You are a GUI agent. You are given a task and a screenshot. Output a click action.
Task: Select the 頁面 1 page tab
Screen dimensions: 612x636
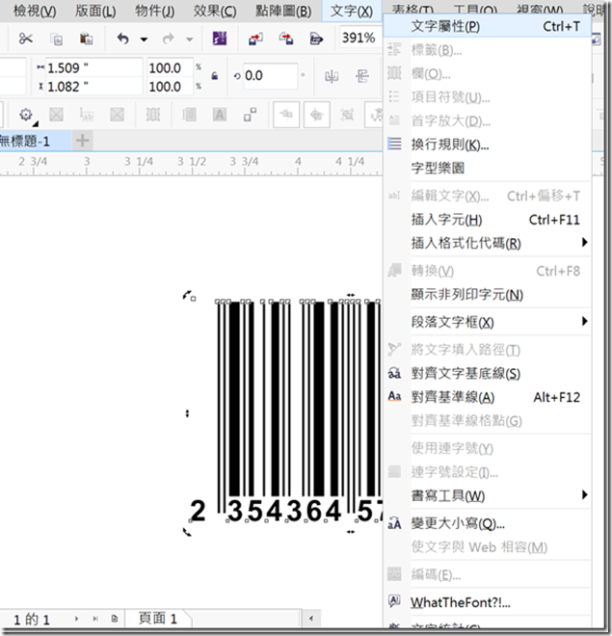pyautogui.click(x=158, y=619)
